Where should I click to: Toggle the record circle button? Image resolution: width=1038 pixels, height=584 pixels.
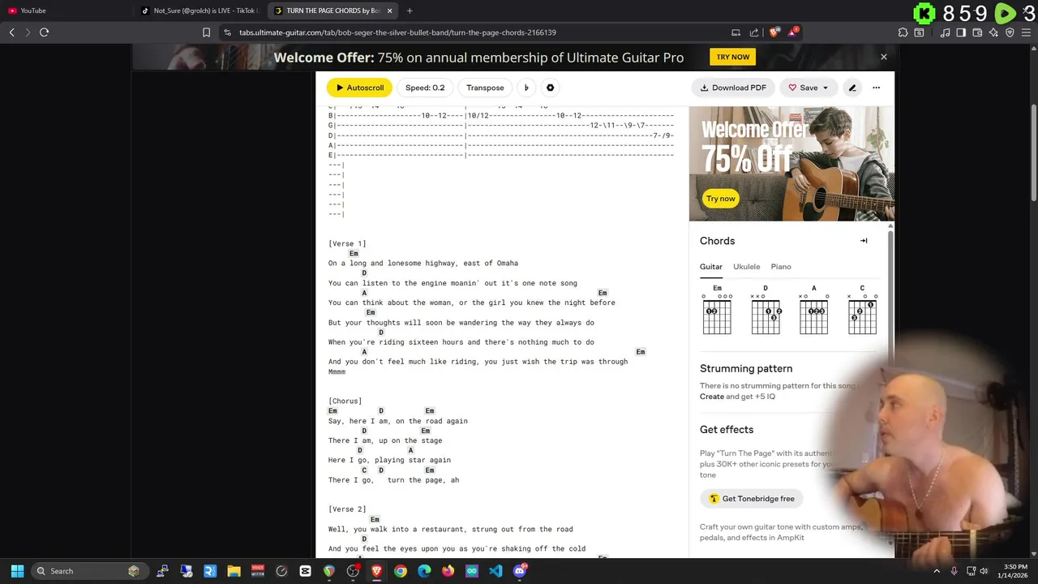coord(550,88)
